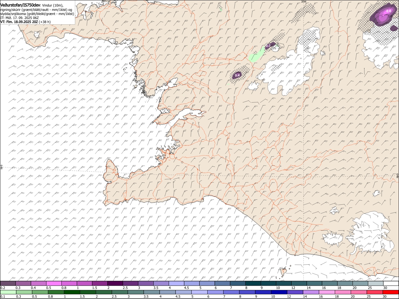Pick lower scale pale green swatch between 0.1 and 0.3

(8, 292)
